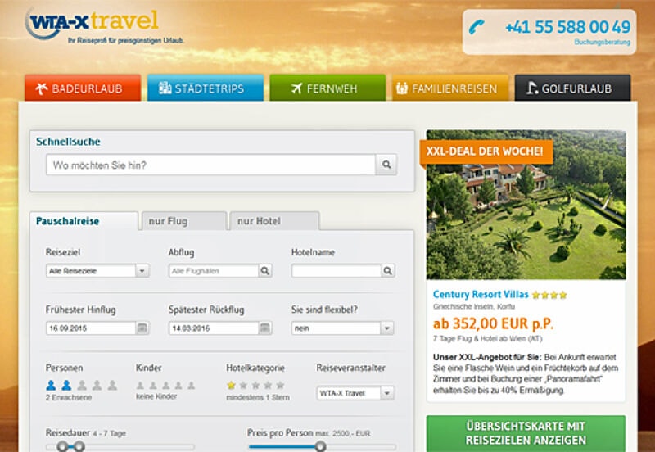Select the first child icon under Kinder
The height and width of the screenshot is (452, 655).
coord(140,385)
